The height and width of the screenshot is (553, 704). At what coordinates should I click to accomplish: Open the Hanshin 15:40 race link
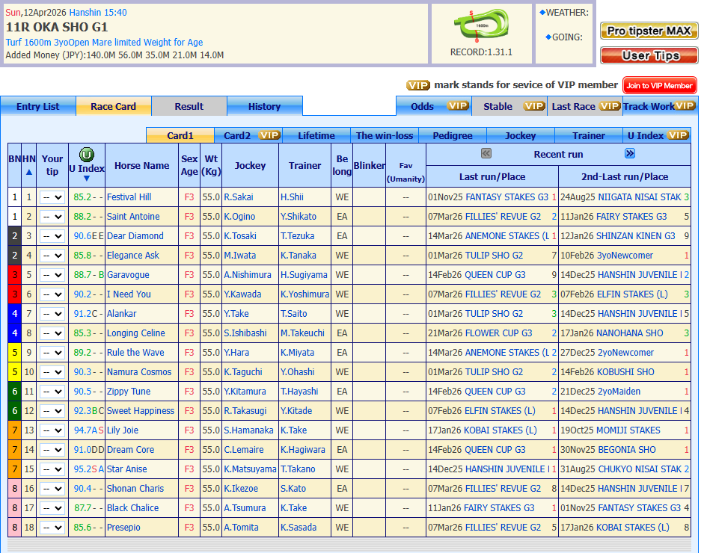[x=98, y=13]
